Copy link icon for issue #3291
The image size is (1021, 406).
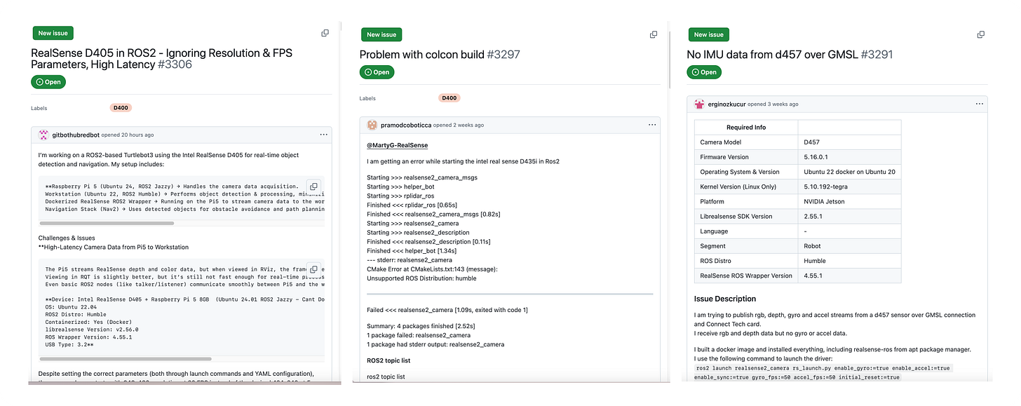click(x=982, y=34)
